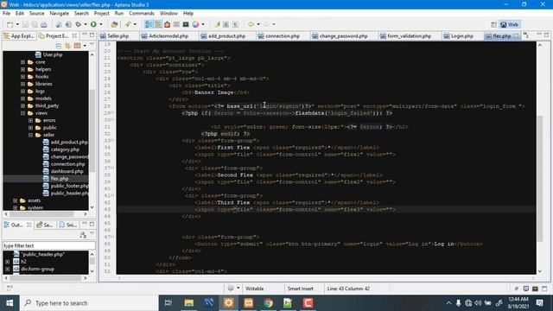Click editor vertical scrollbar
553x311 pixels.
coord(539,179)
